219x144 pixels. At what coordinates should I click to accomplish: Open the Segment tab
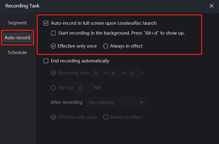17,23
